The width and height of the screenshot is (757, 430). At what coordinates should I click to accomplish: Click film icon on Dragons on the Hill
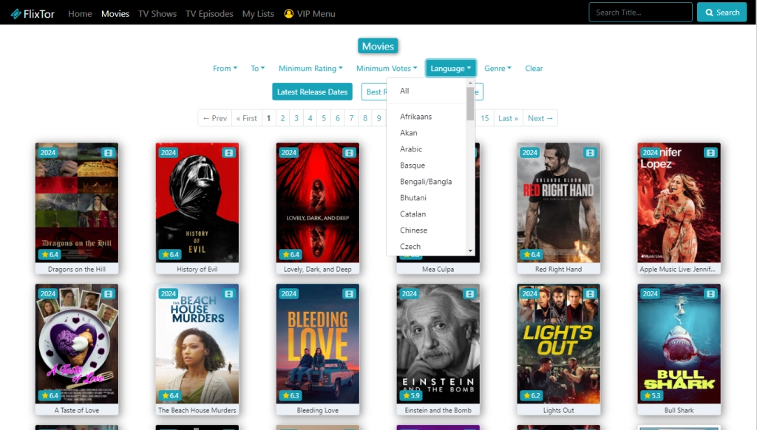(108, 152)
